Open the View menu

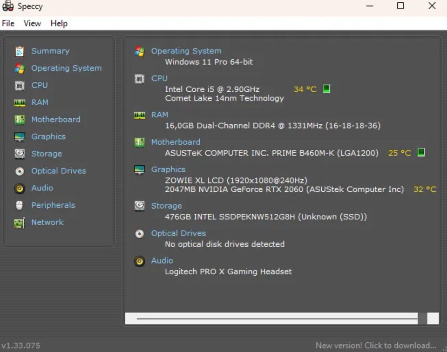[x=32, y=23]
